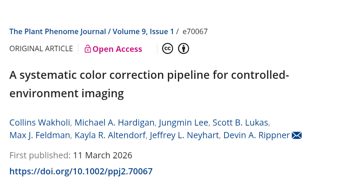The height and width of the screenshot is (184, 344).
Task: Click the corresponding author envelope icon
Action: 297,136
